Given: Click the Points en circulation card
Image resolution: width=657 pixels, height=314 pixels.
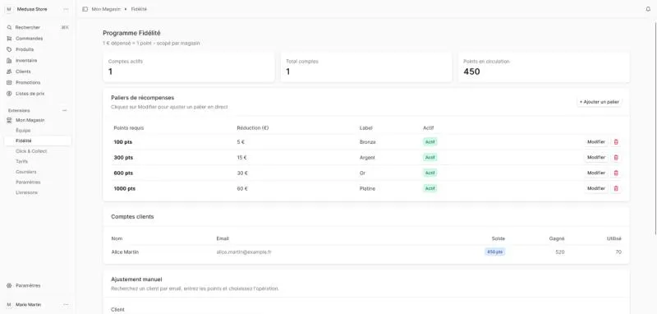Looking at the screenshot, I should (544, 67).
